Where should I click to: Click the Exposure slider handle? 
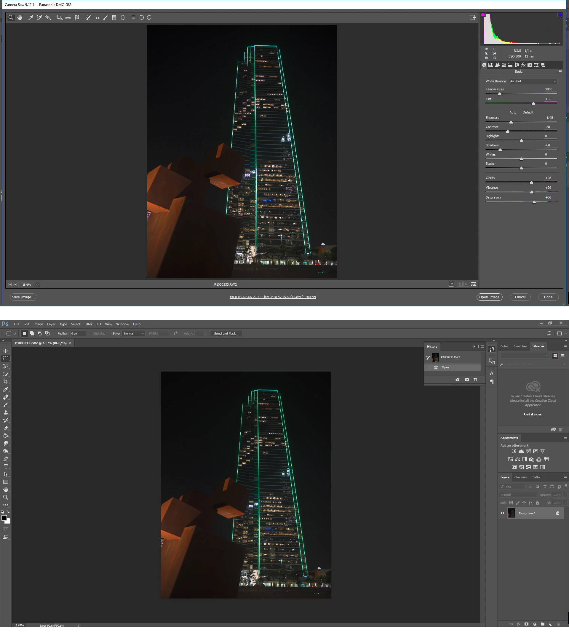coord(511,122)
